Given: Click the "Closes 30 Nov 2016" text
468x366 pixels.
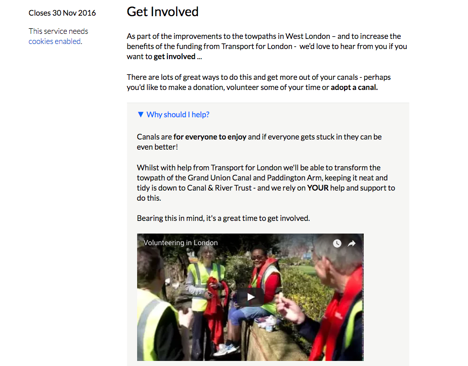Looking at the screenshot, I should coord(62,13).
